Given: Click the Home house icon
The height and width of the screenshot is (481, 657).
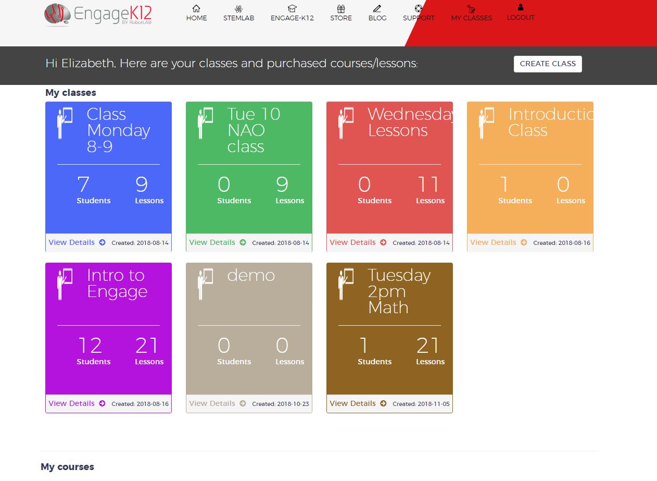Looking at the screenshot, I should (x=196, y=8).
